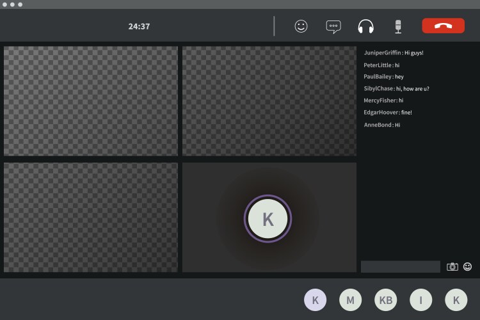The width and height of the screenshot is (480, 320).
Task: Select the purple highlighted K participant avatar
Action: click(x=315, y=300)
